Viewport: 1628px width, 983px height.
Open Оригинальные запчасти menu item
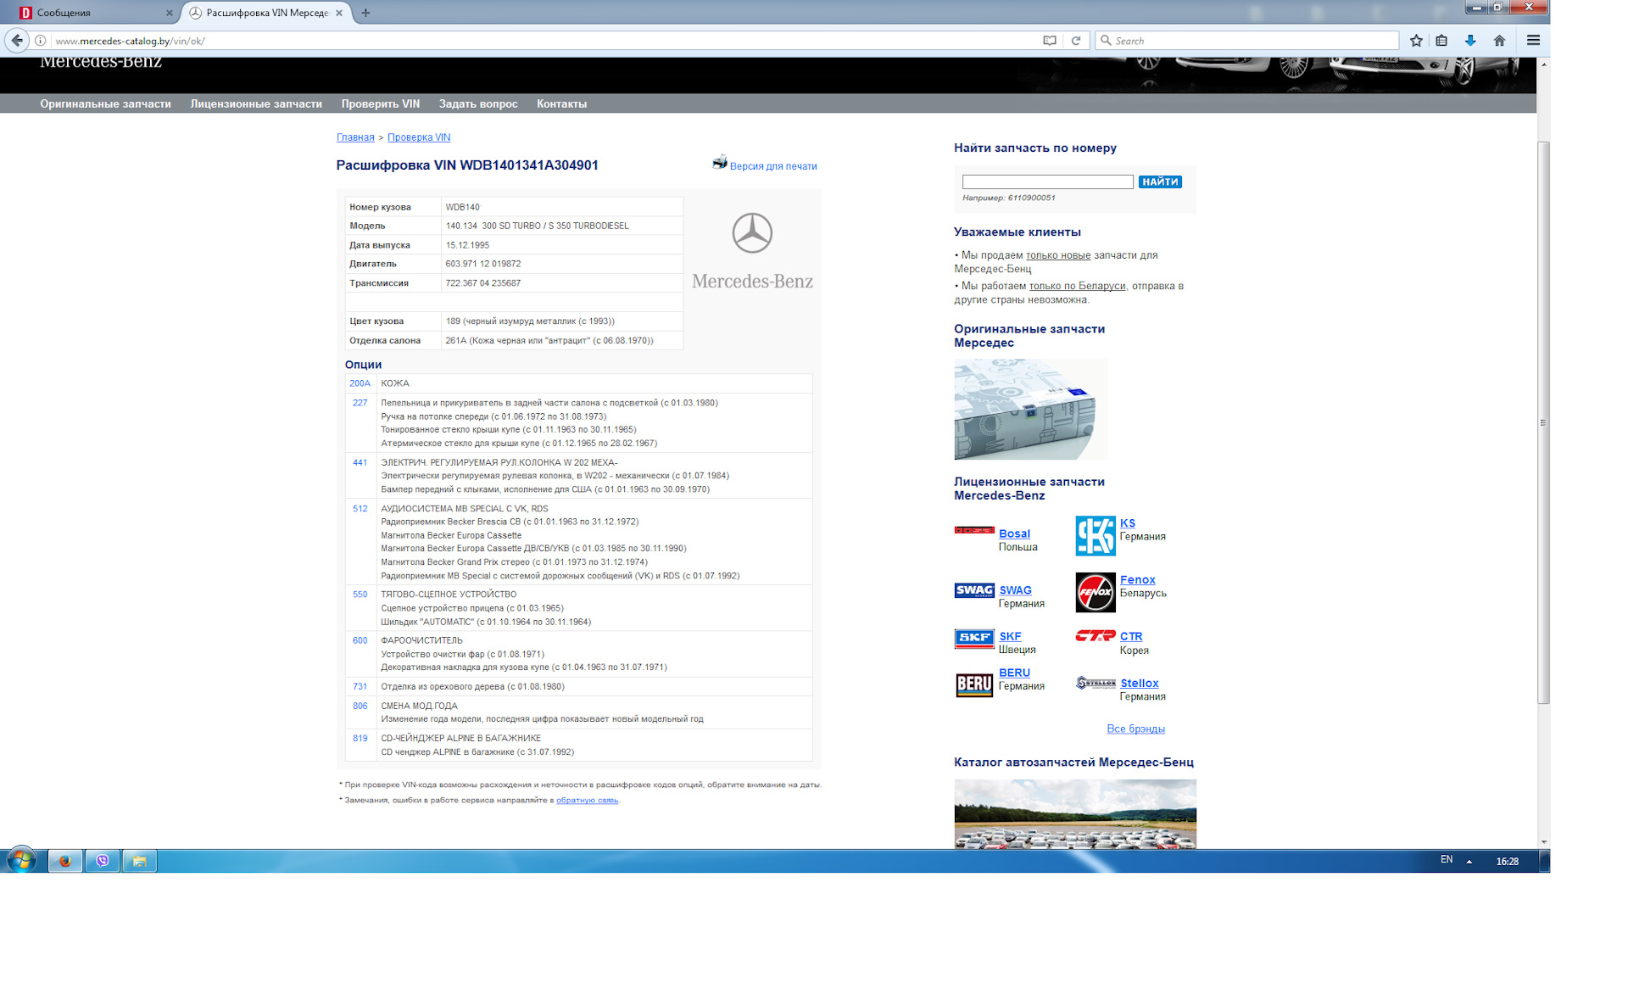[105, 103]
